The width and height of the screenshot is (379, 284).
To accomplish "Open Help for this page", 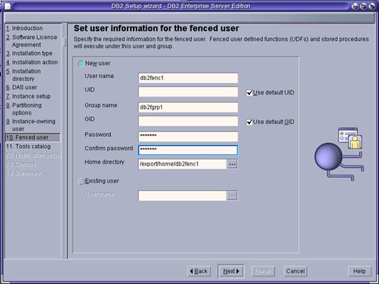I will pyautogui.click(x=359, y=271).
